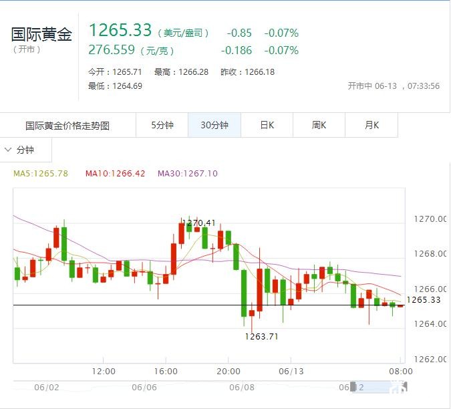
Task: Open the 日K daily chart tab
Action: pyautogui.click(x=267, y=125)
